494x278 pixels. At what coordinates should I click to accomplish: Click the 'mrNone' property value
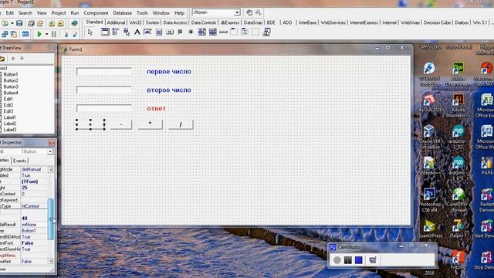coord(29,225)
